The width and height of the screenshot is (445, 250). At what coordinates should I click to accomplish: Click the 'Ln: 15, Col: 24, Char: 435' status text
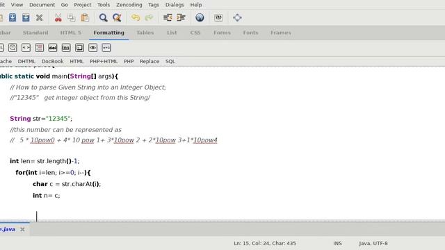coord(265,243)
